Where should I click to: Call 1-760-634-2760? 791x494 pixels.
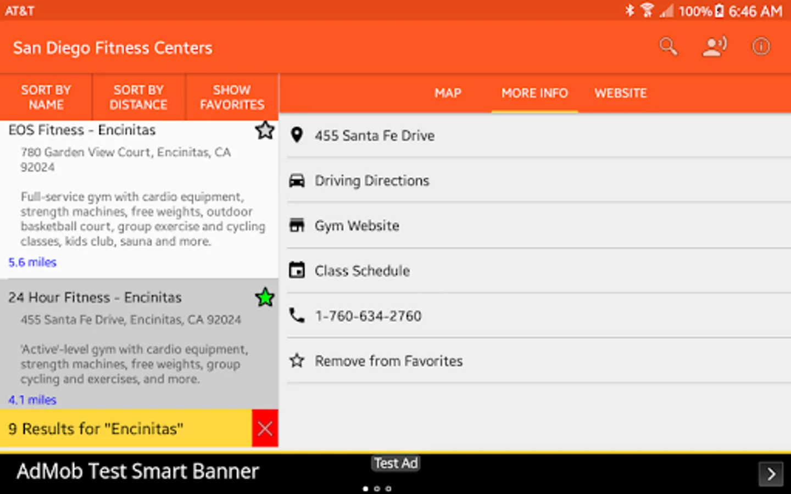[x=538, y=316]
